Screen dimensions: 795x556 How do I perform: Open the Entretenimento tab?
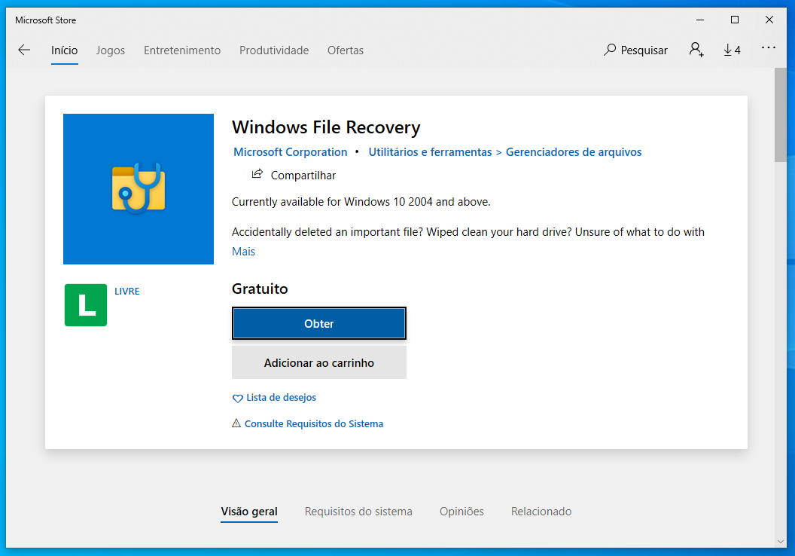coord(182,50)
